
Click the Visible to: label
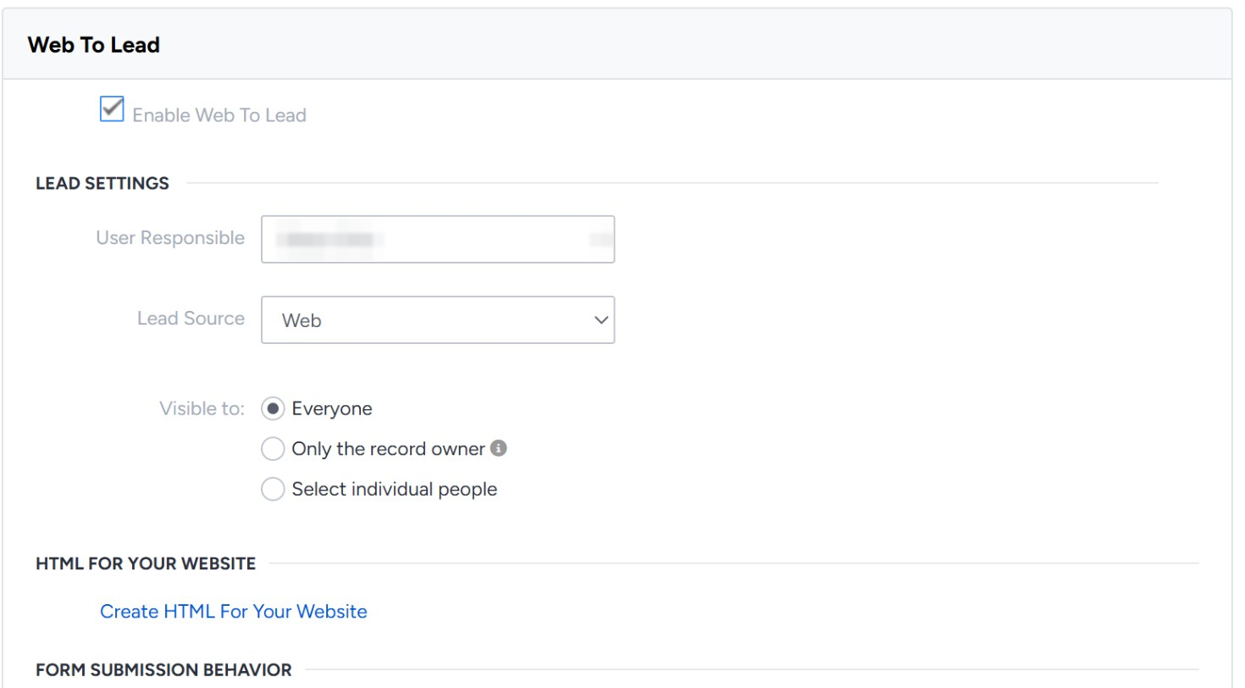pos(202,408)
